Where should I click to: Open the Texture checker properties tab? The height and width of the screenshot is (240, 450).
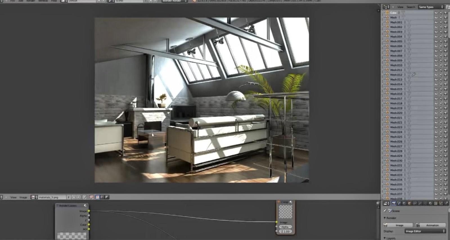tap(436, 203)
